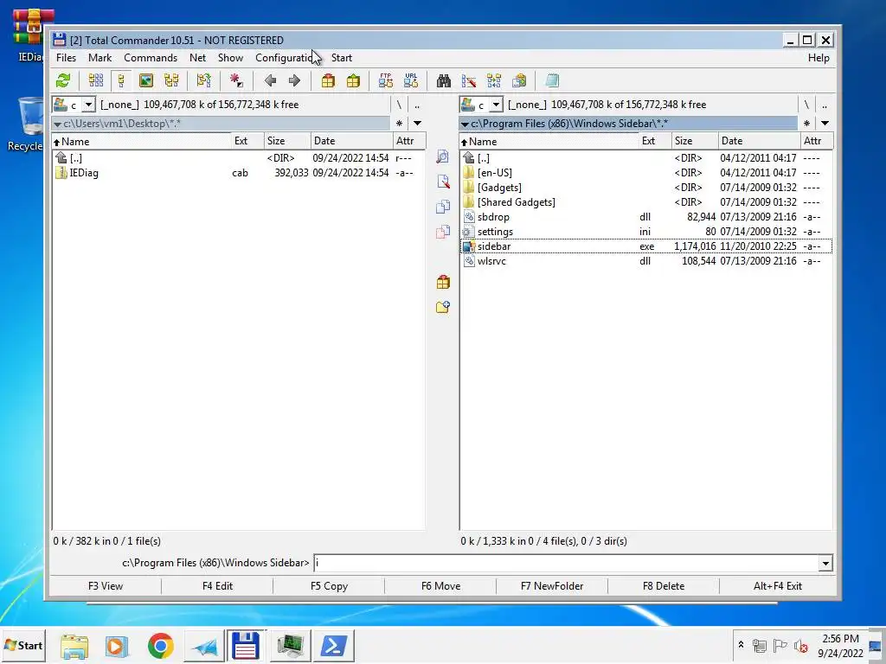Open left panel favorites asterisk button

click(x=400, y=123)
